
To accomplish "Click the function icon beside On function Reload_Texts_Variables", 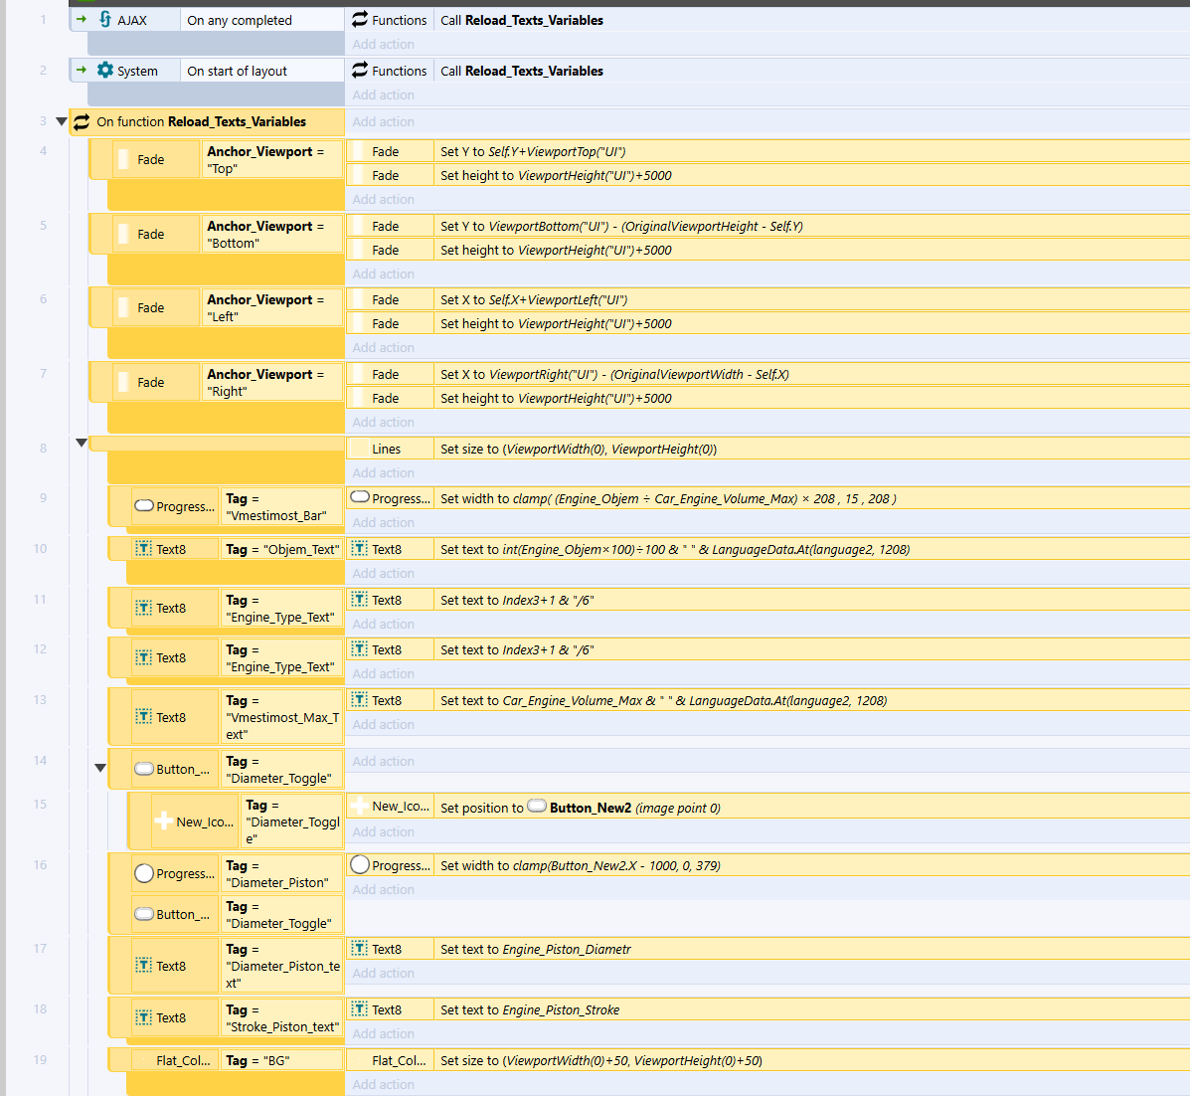I will tap(82, 121).
